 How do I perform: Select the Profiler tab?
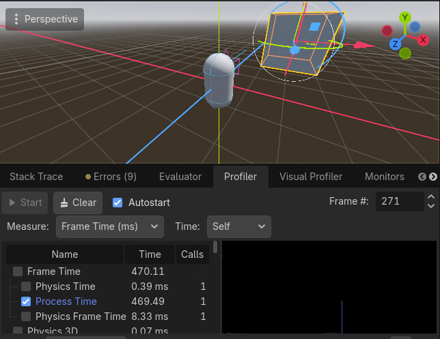[x=240, y=177]
